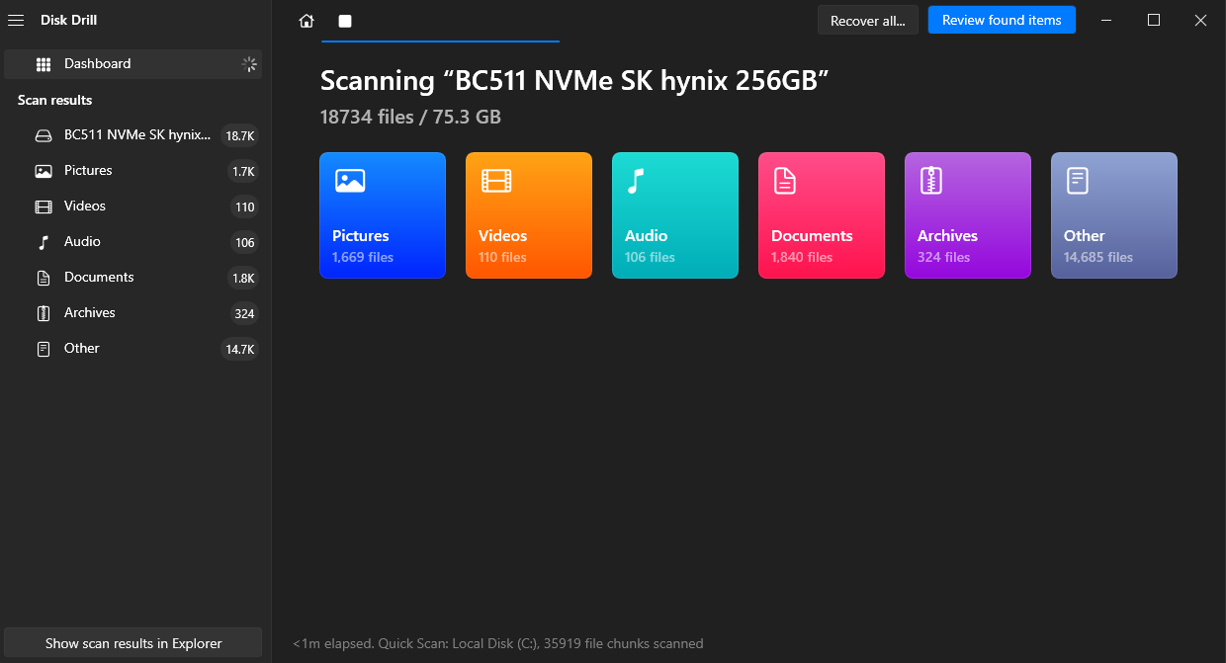Viewport: 1226px width, 663px height.
Task: Click the Dashboard grid icon
Action: coord(44,64)
